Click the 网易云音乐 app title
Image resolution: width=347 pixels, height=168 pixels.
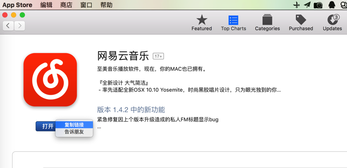tap(123, 56)
